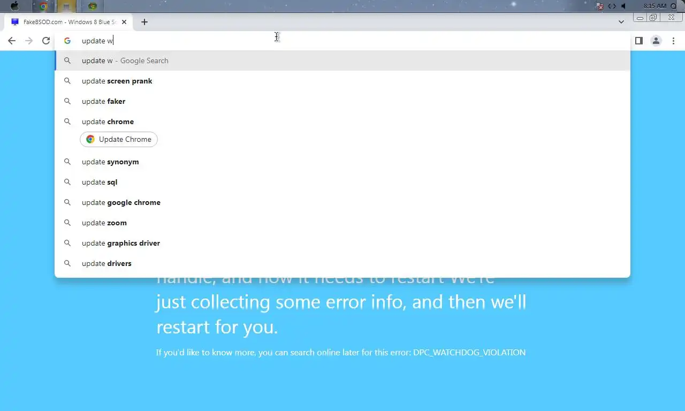Pick the 'update sql' suggestion

342,182
